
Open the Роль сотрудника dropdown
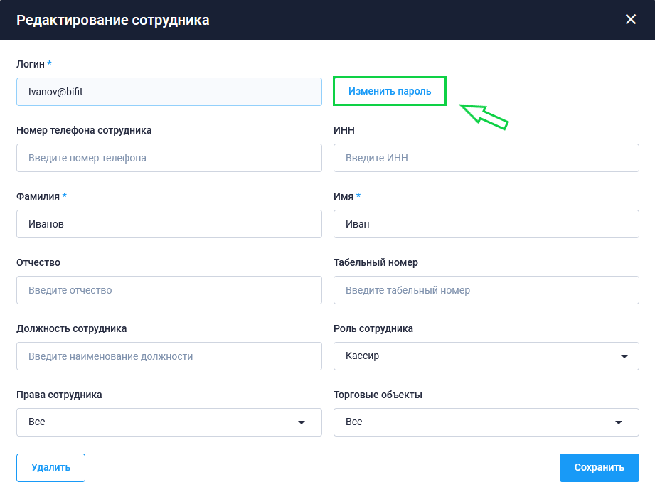click(x=486, y=356)
